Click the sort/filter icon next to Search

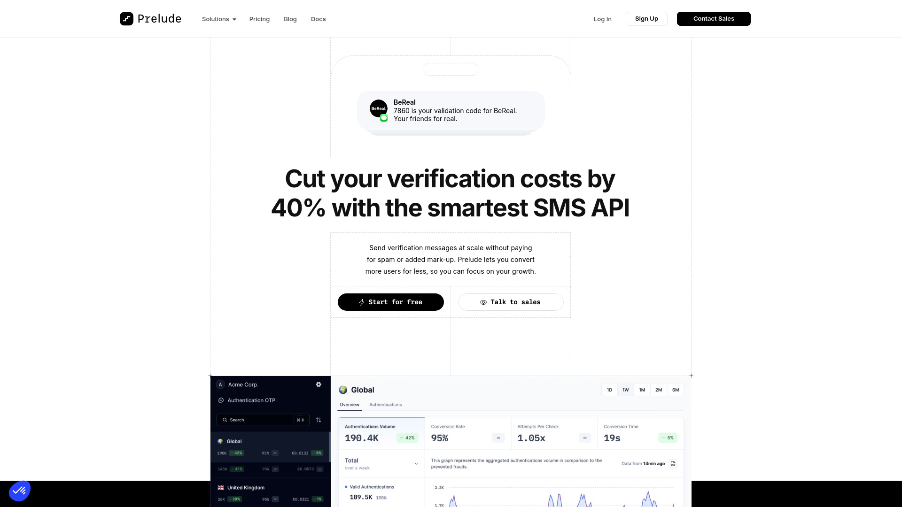[319, 420]
